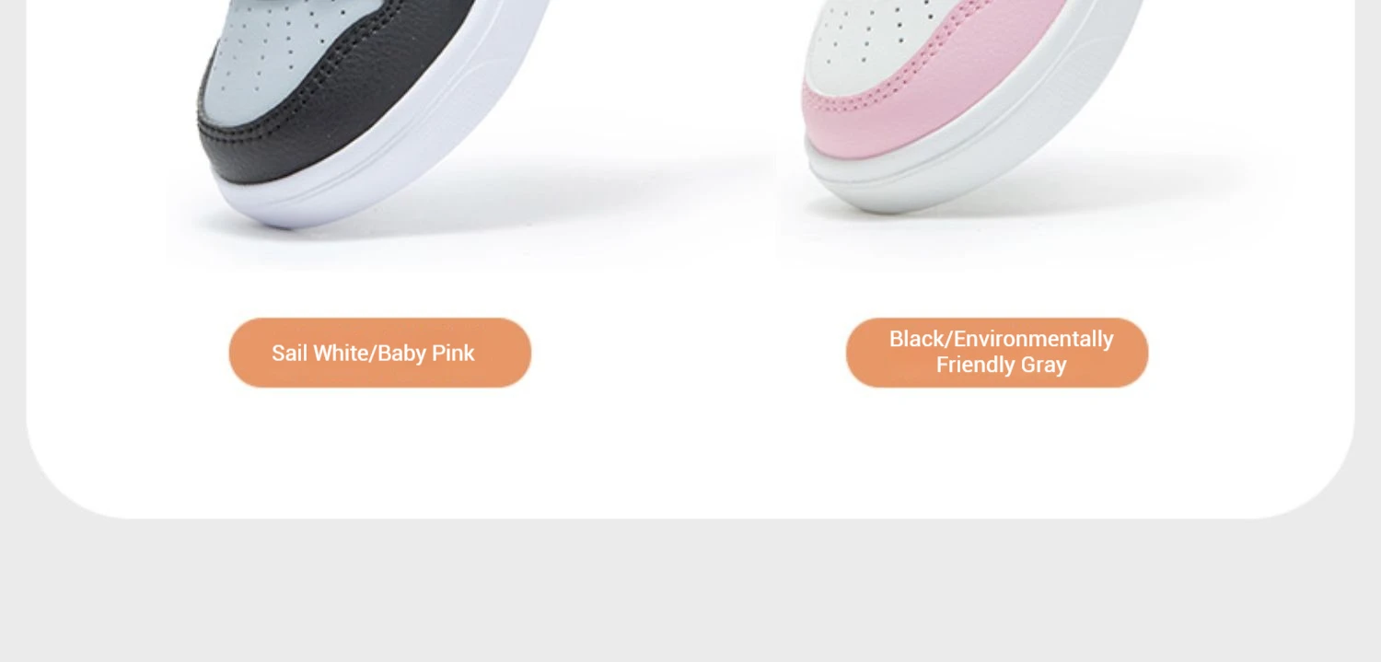Select the Sail White/Baby Pink color label
The width and height of the screenshot is (1381, 662).
[x=380, y=353]
